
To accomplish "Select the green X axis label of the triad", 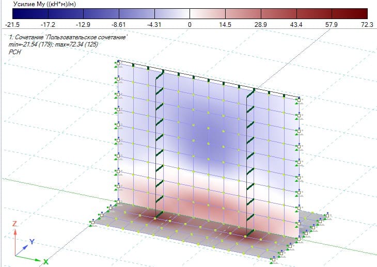I will [x=45, y=262].
